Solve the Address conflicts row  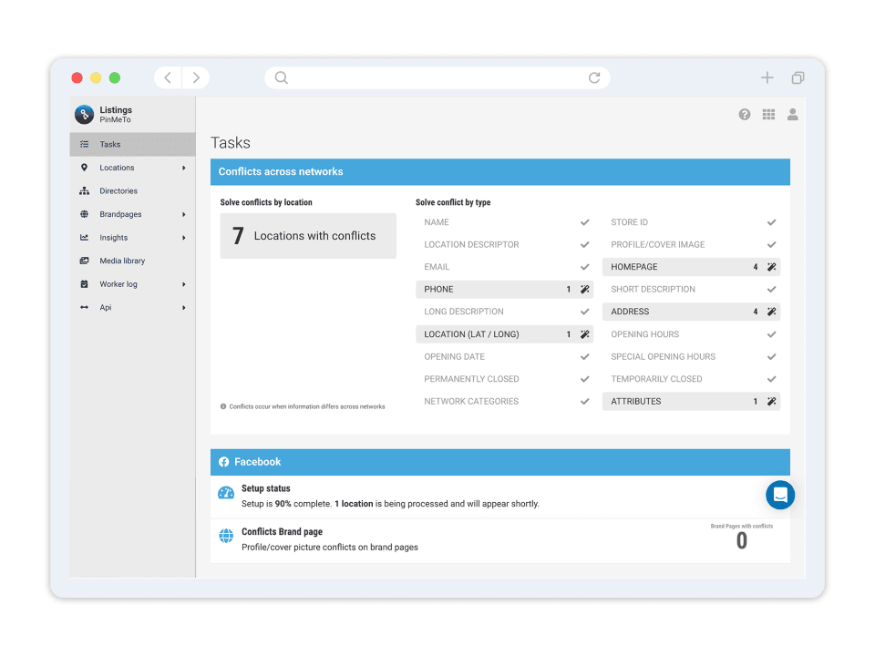point(690,312)
